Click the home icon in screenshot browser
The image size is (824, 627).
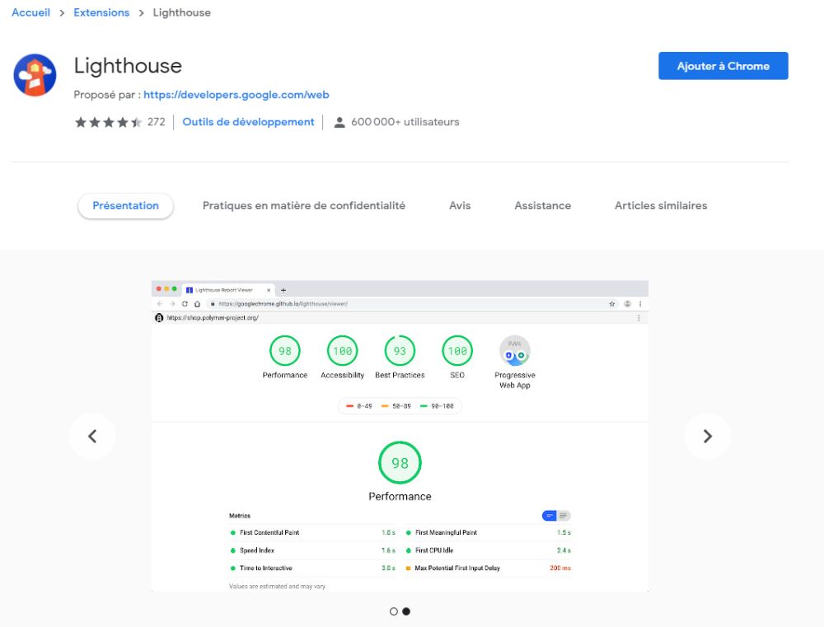click(x=197, y=304)
